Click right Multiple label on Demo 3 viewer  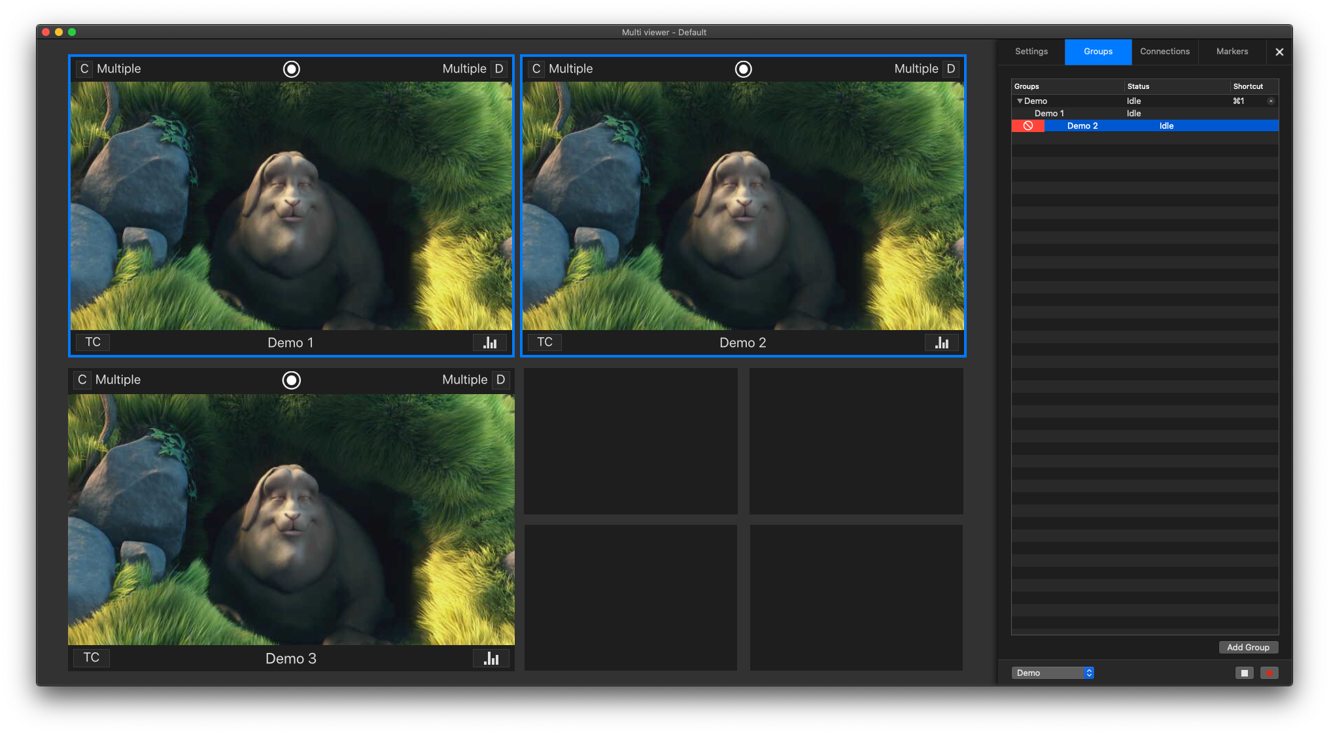pyautogui.click(x=465, y=380)
